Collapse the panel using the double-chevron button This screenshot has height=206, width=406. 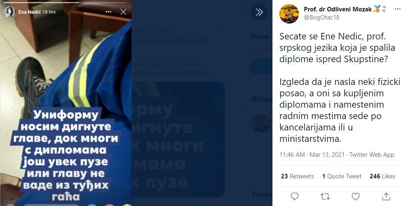click(259, 12)
